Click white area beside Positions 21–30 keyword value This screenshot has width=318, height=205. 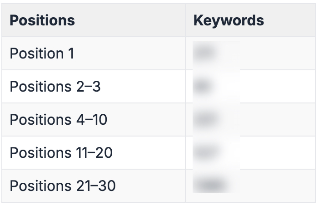pos(277,186)
